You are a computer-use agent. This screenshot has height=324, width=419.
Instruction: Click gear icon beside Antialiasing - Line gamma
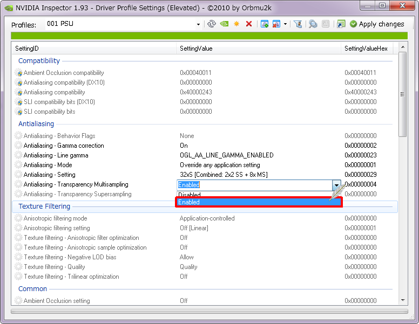(18, 155)
